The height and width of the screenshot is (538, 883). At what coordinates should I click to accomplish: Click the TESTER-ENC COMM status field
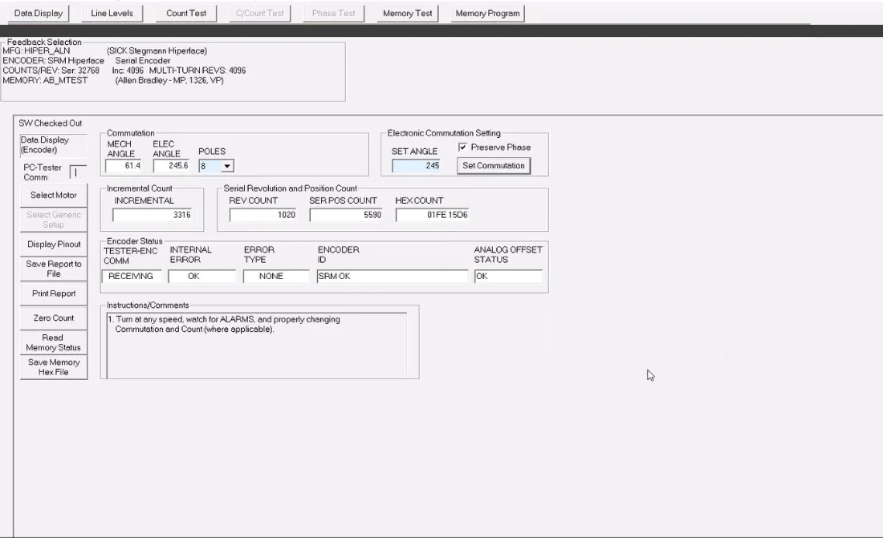click(x=131, y=277)
